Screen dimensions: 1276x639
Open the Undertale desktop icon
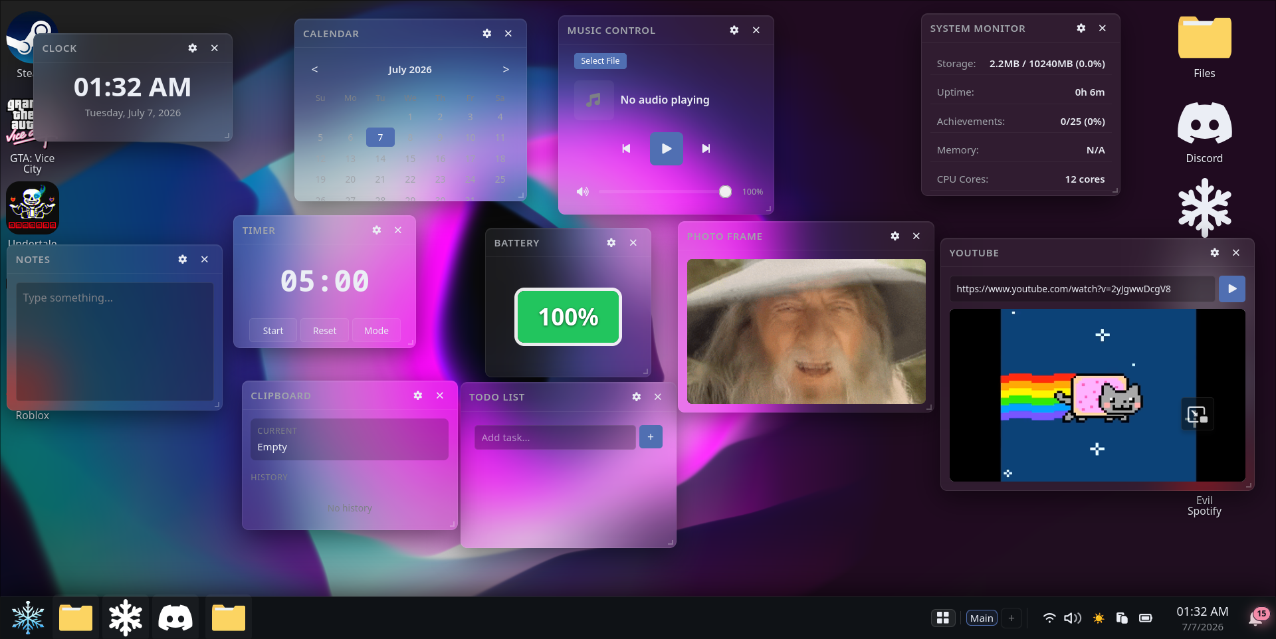[x=33, y=209]
